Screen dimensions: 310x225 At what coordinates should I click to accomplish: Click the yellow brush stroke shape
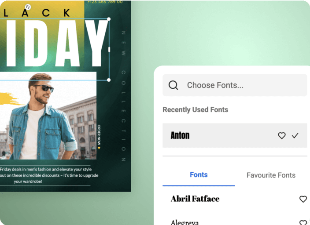(9, 99)
